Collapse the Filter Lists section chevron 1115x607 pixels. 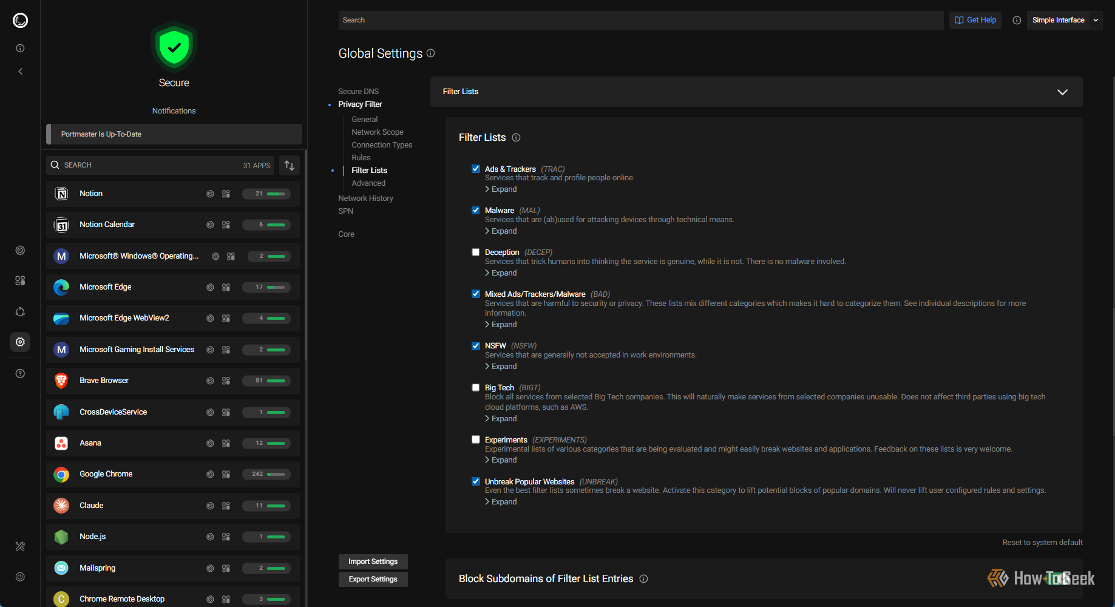[1062, 92]
